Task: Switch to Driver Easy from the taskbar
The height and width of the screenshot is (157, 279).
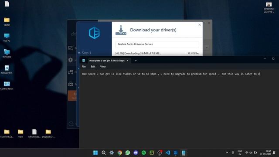Action: (x=176, y=153)
